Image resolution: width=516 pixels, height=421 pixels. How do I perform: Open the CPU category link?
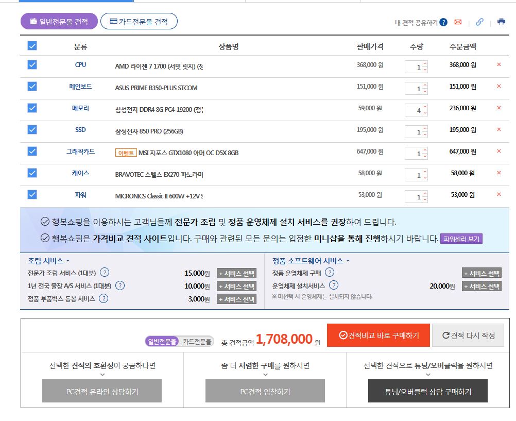[81, 64]
